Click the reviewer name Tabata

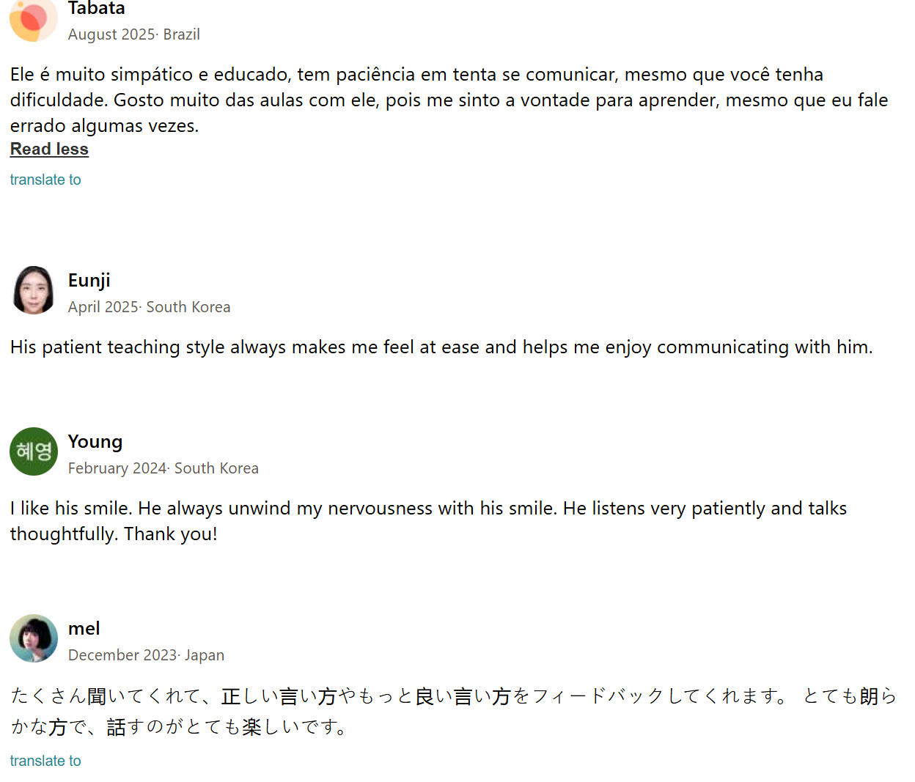click(x=96, y=9)
